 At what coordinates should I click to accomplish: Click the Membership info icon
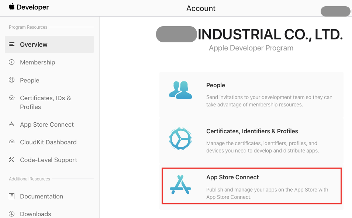pyautogui.click(x=11, y=62)
